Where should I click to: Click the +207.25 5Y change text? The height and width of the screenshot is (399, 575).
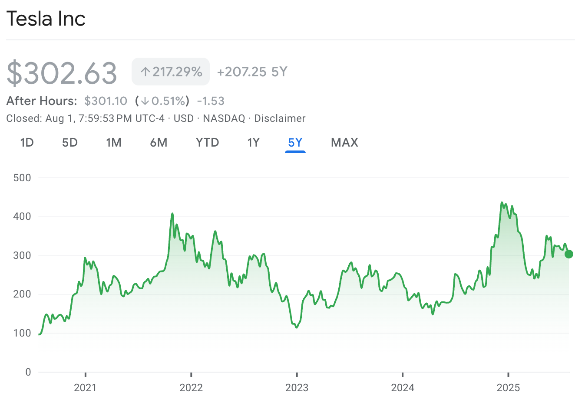[252, 72]
